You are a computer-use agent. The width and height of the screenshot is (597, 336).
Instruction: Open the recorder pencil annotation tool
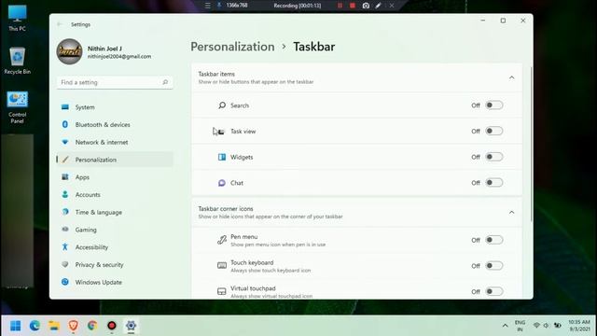point(378,6)
